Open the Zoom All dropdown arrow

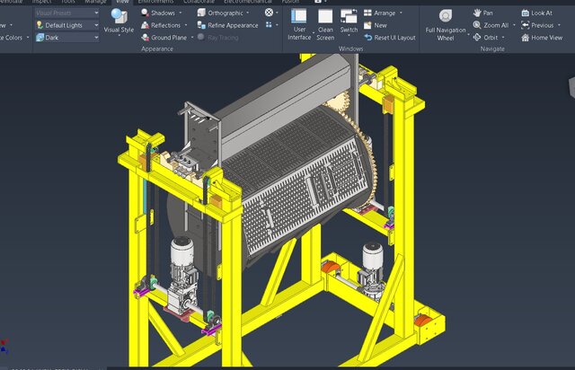click(x=515, y=25)
